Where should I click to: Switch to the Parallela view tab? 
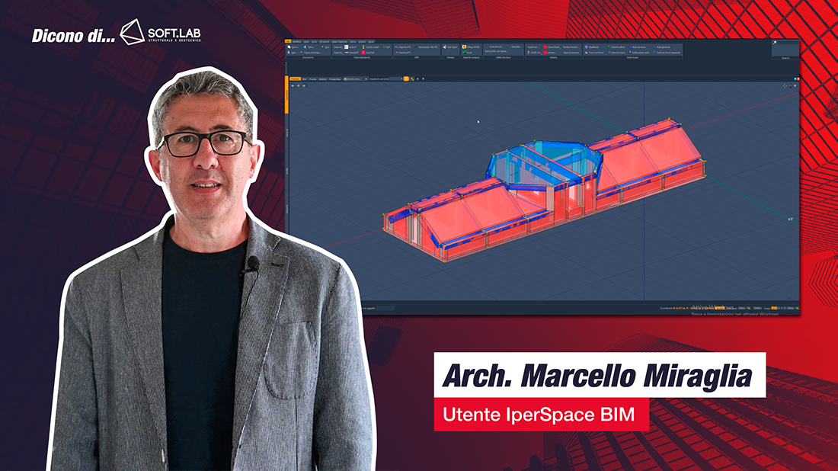click(x=296, y=78)
